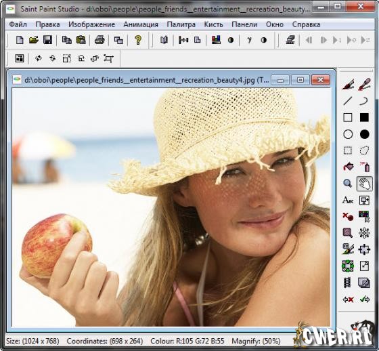Open the Файл menu
This screenshot has height=351, width=379.
point(18,24)
